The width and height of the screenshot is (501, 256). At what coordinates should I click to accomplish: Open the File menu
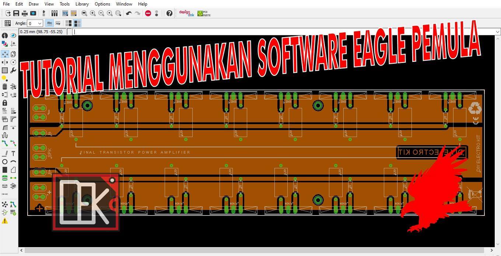[x=6, y=4]
